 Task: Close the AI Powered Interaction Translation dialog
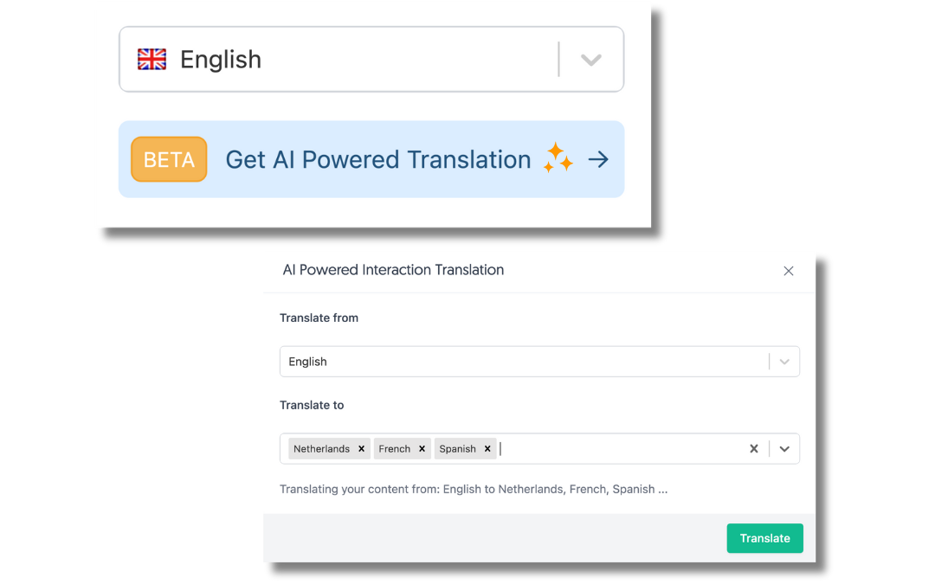pos(788,271)
